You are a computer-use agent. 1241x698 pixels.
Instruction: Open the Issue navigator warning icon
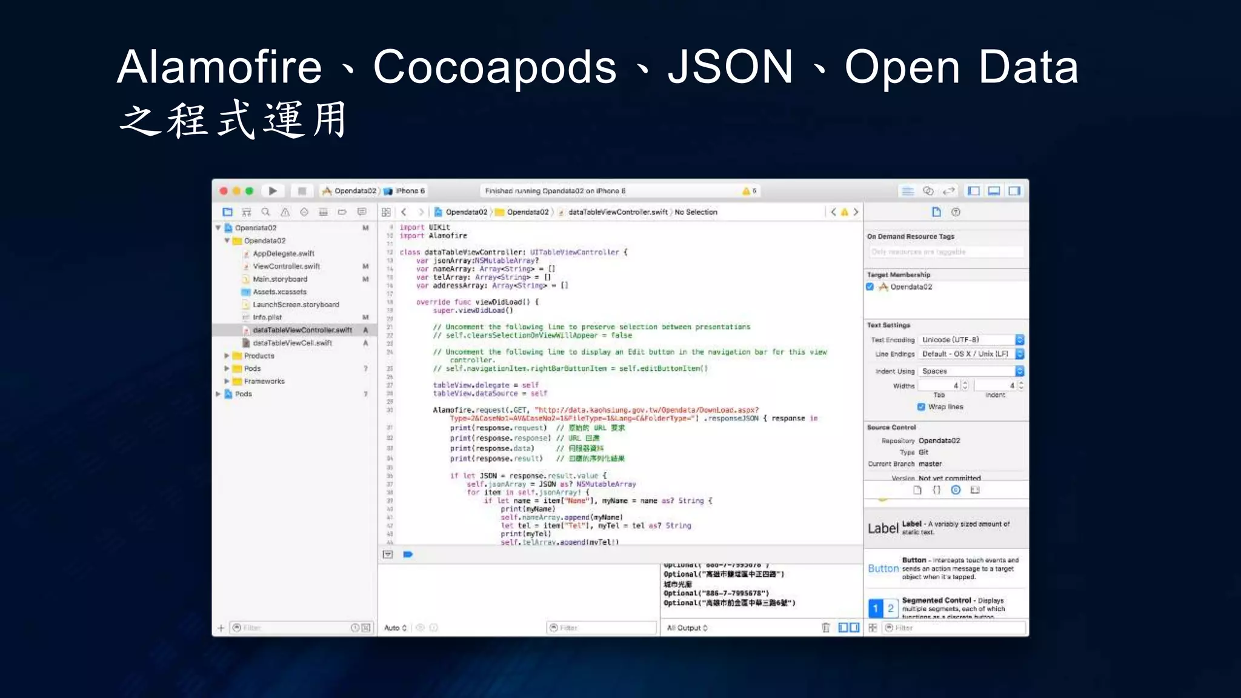click(x=285, y=212)
